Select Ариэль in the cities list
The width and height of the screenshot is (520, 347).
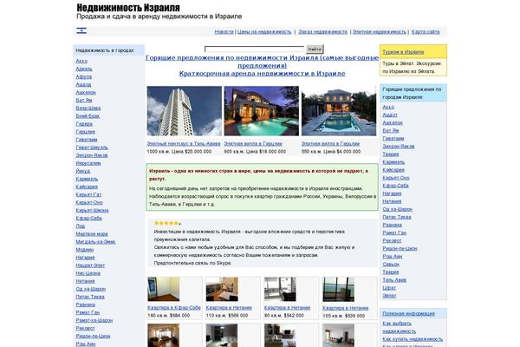point(84,69)
